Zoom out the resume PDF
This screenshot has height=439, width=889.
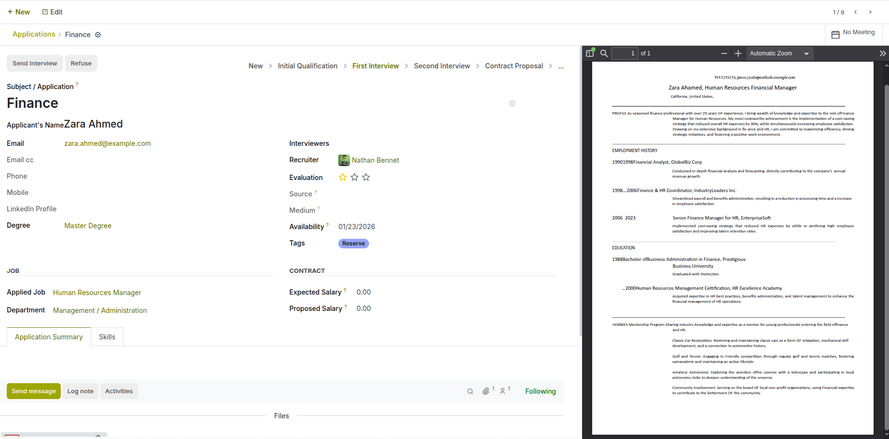pyautogui.click(x=724, y=53)
